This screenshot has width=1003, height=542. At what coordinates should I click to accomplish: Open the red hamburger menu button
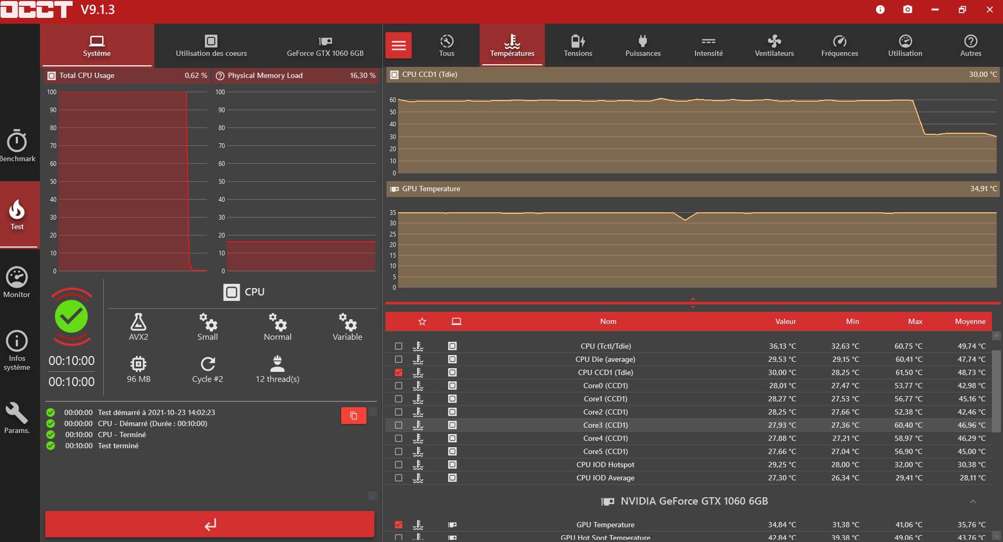[x=399, y=45]
